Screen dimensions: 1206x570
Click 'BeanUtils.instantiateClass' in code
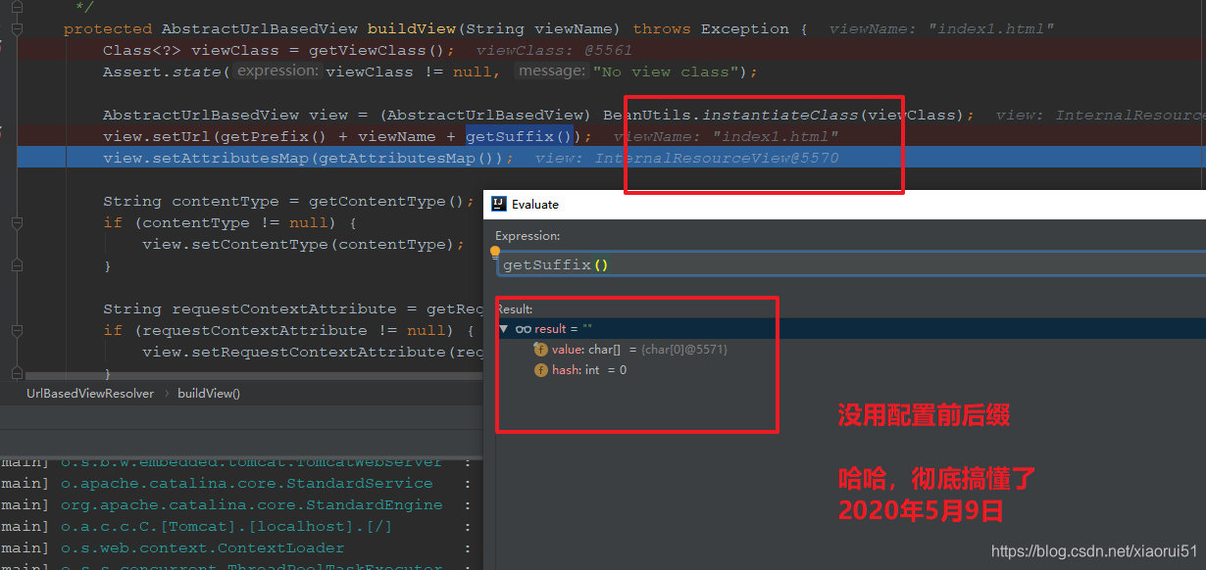[x=730, y=115]
